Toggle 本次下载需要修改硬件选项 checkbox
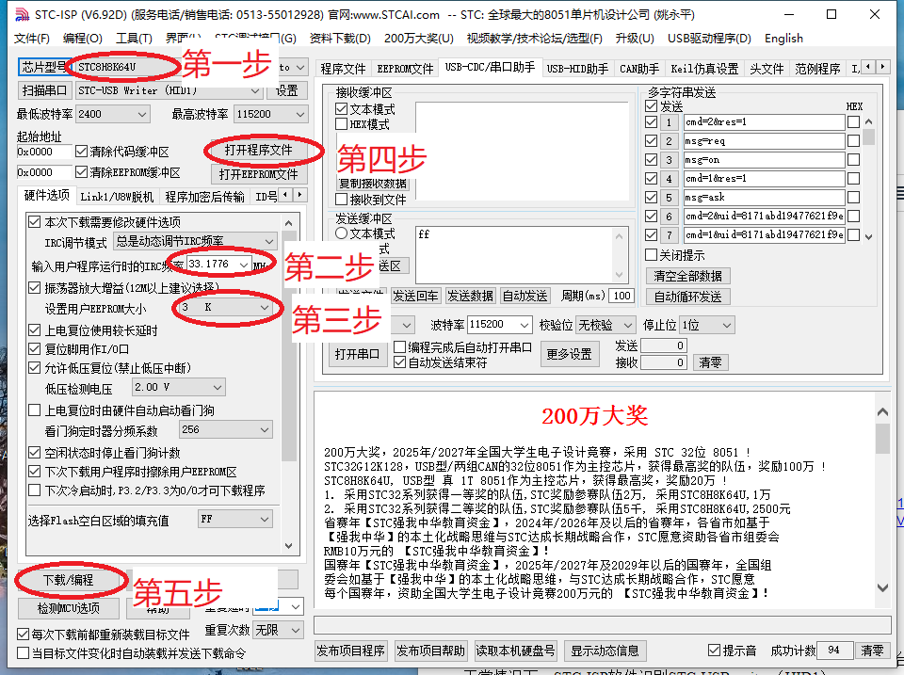Screen dimensions: 904x675 [35, 222]
